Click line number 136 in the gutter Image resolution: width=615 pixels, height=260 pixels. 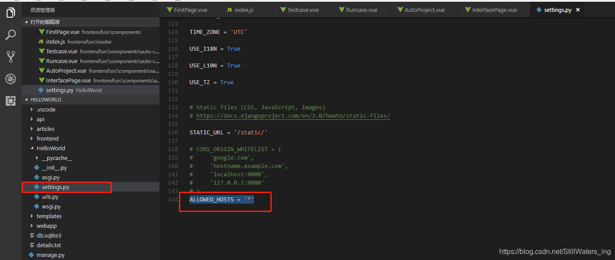pyautogui.click(x=173, y=132)
